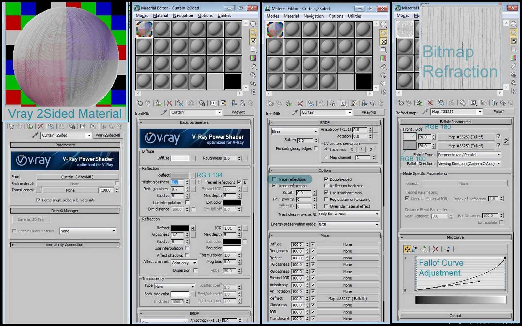
Task: Open the Energy preservation mode dropdown
Action: coord(349,225)
